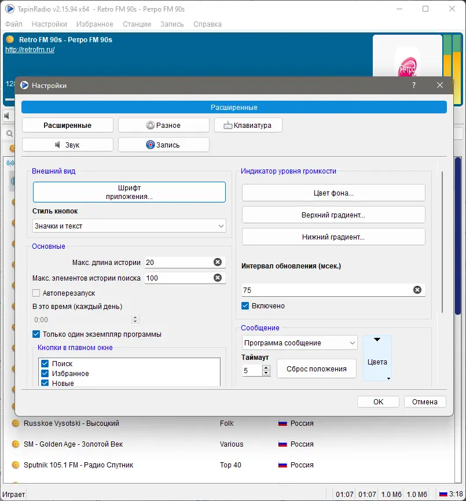Toggle the Автоперезапуск checkbox
This screenshot has width=466, height=501.
click(x=36, y=293)
